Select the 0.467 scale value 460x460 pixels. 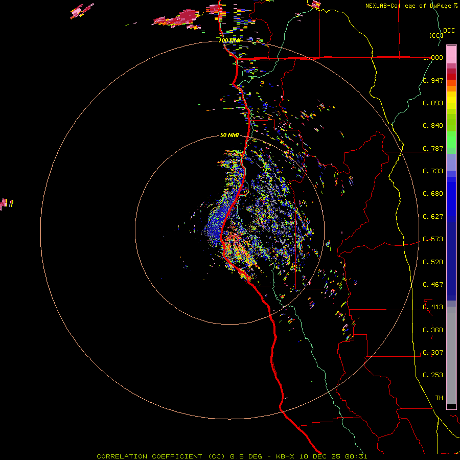(x=433, y=285)
